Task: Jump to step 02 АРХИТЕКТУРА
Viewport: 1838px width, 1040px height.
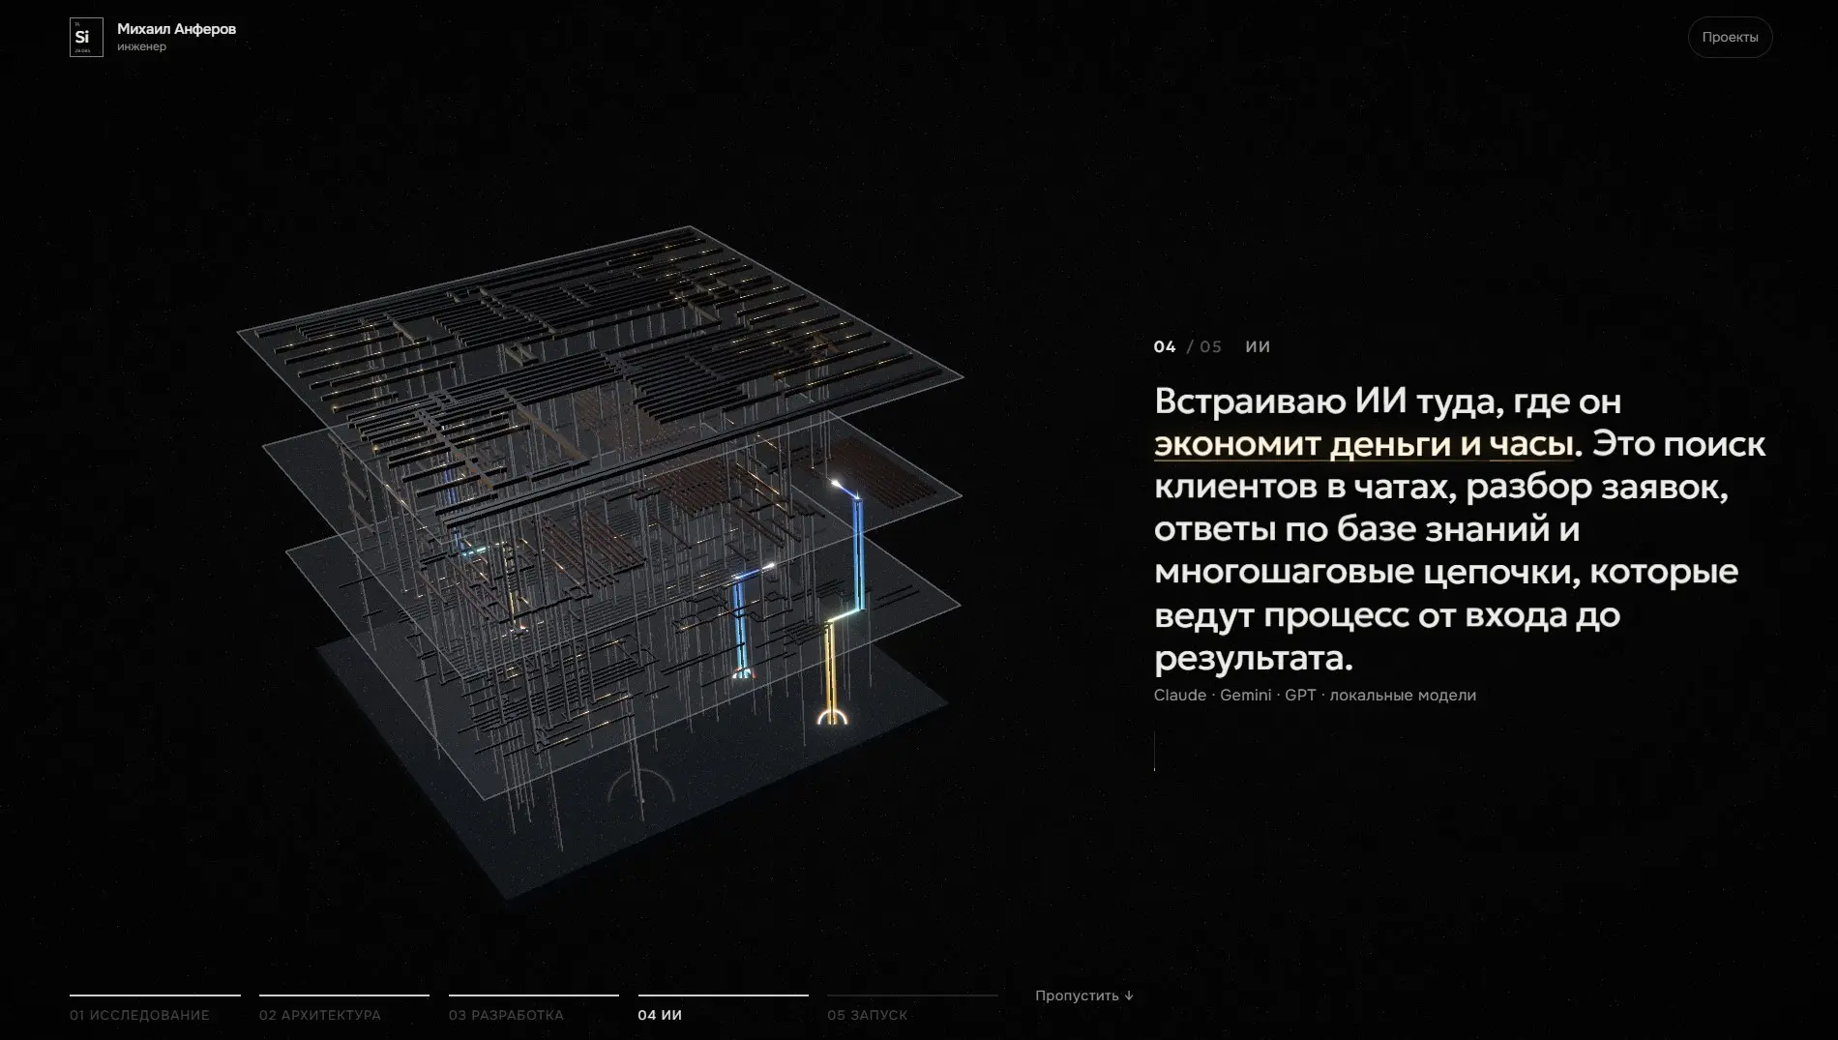Action: tap(319, 1015)
